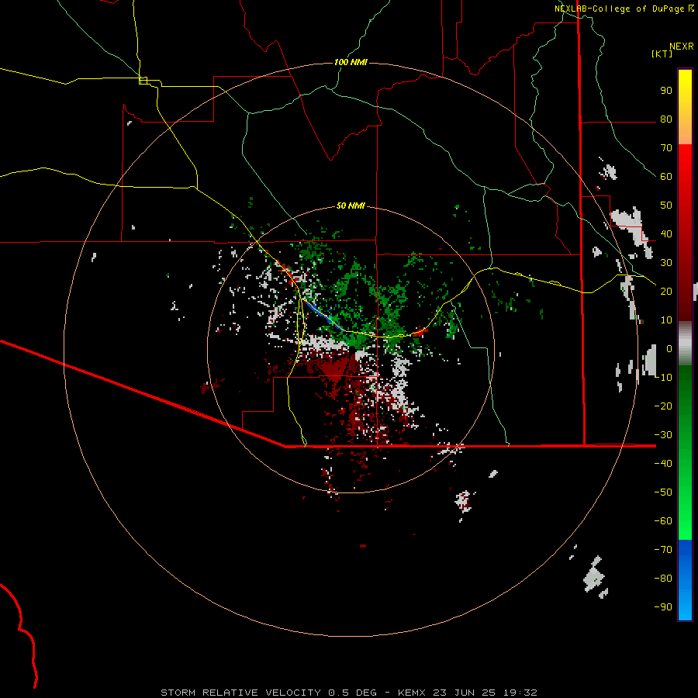The width and height of the screenshot is (698, 698).
Task: Click the -10 value on velocity scale
Action: (663, 378)
